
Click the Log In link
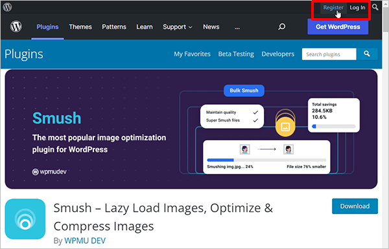357,8
